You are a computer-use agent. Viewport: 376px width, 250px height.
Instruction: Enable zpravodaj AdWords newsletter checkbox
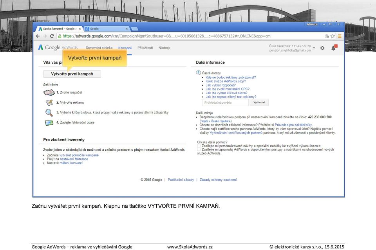[199, 149]
